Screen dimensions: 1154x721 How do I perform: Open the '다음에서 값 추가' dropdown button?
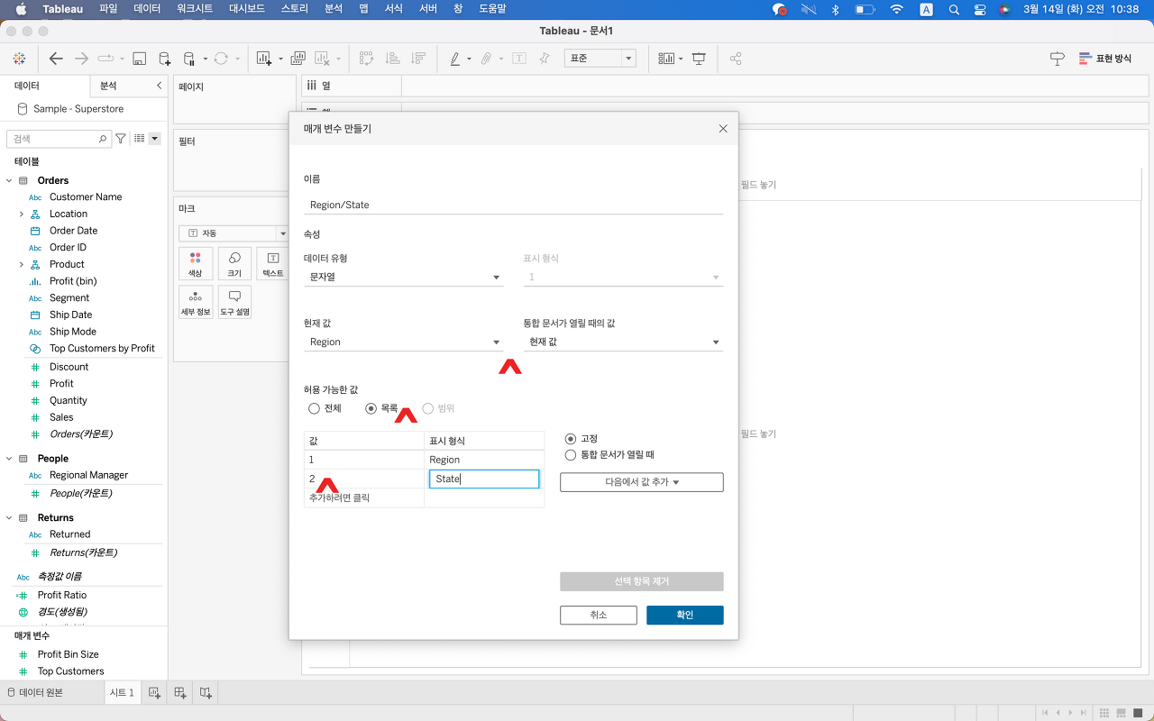coord(642,482)
